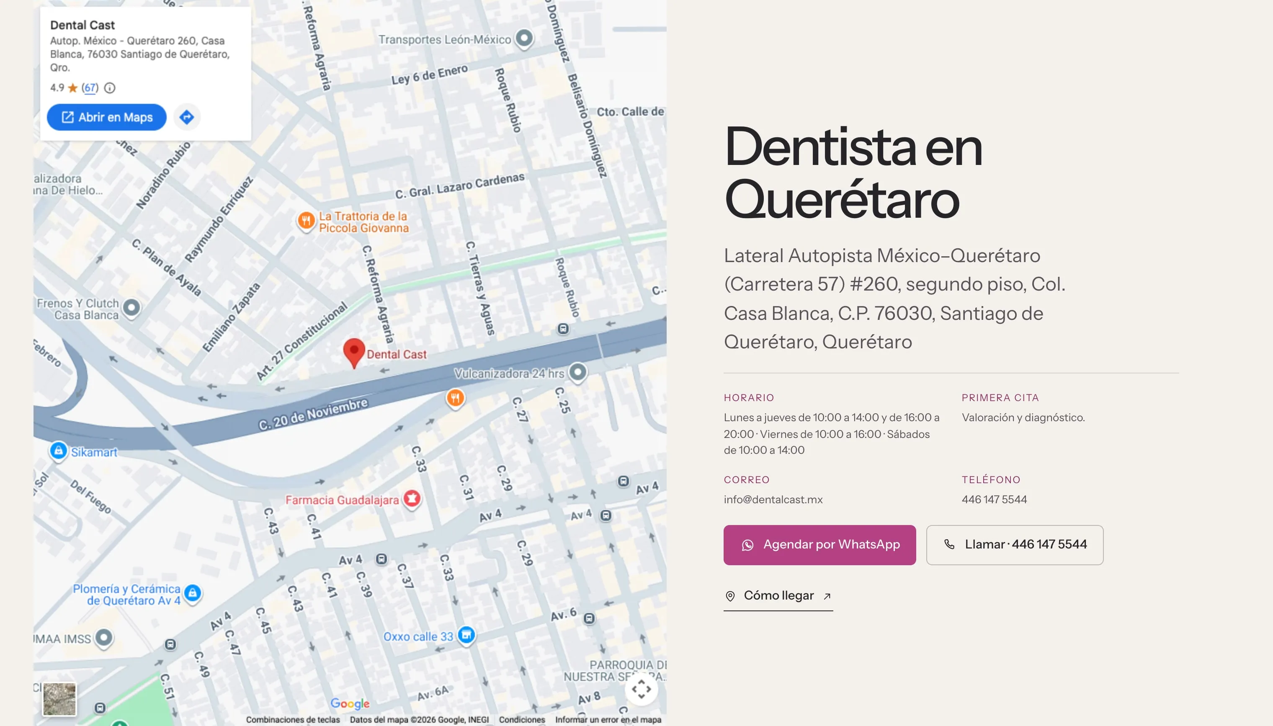Click the Oxxo calle 33 store marker
This screenshot has height=726, width=1273.
(466, 635)
